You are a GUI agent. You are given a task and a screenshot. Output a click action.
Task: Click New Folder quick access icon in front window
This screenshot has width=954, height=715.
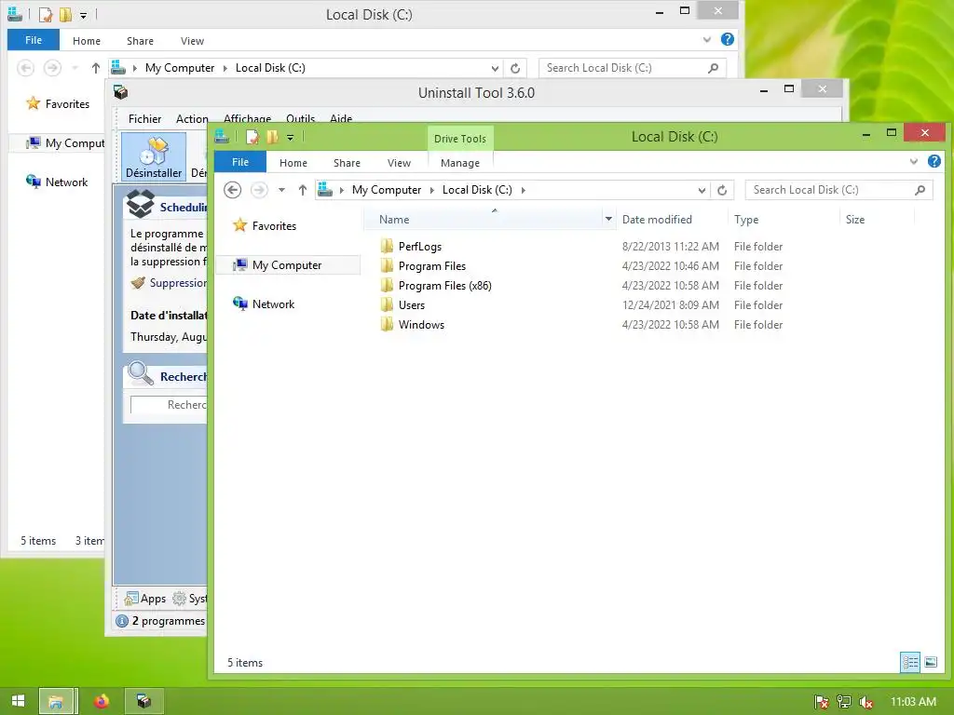click(273, 137)
